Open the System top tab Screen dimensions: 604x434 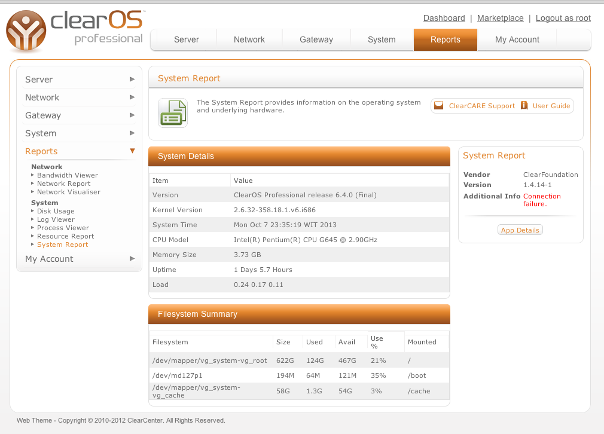382,39
